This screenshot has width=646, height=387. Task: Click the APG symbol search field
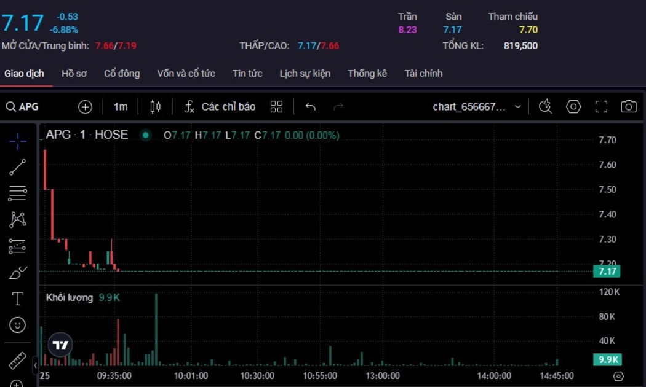[28, 107]
